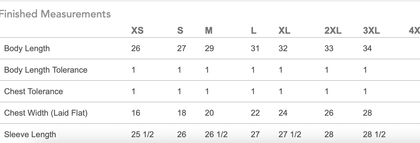Select the Body Length Tolerance row label

click(x=46, y=70)
